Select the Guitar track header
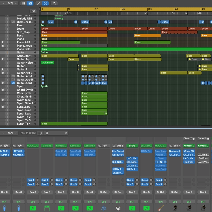The height and width of the screenshot is (212, 212). coord(21,53)
